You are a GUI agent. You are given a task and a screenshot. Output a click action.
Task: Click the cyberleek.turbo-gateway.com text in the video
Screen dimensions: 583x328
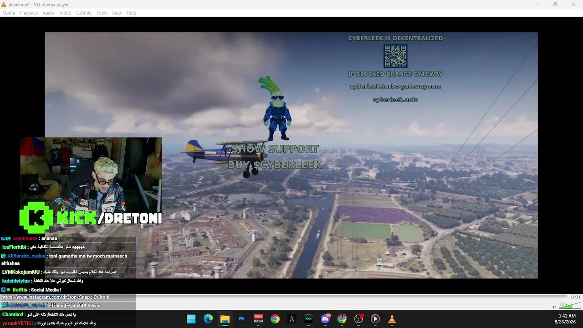[395, 86]
